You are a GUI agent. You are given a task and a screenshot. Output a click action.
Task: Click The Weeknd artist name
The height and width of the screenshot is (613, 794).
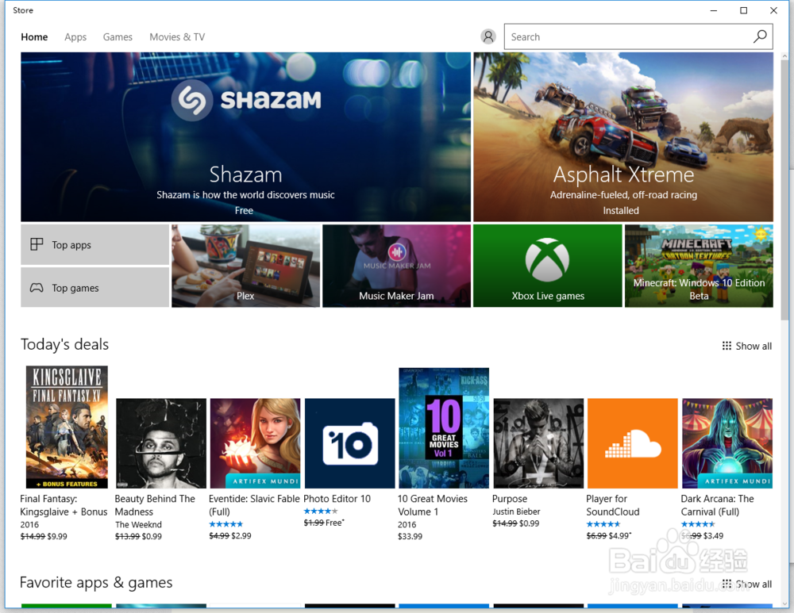(138, 524)
